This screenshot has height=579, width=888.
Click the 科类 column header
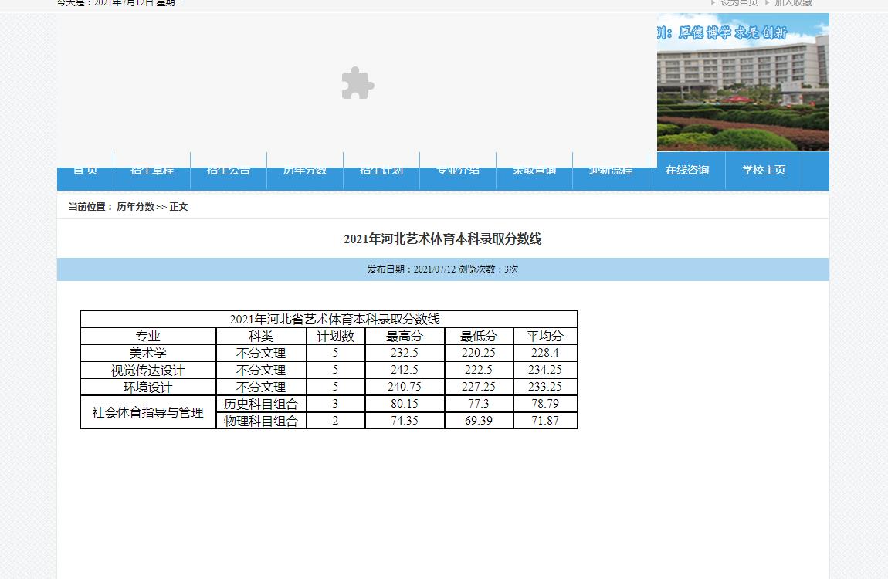tap(261, 336)
